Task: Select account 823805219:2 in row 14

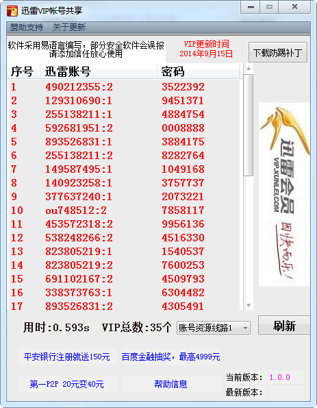Action: (79, 265)
